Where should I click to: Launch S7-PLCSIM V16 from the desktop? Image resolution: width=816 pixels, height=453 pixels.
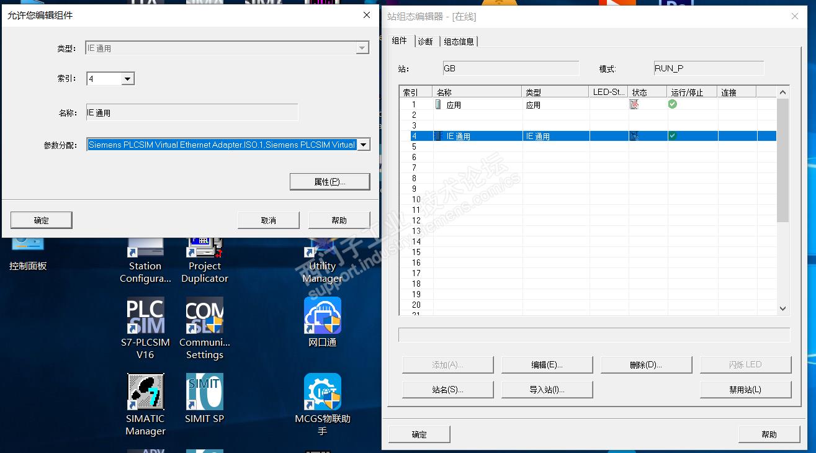pos(145,329)
